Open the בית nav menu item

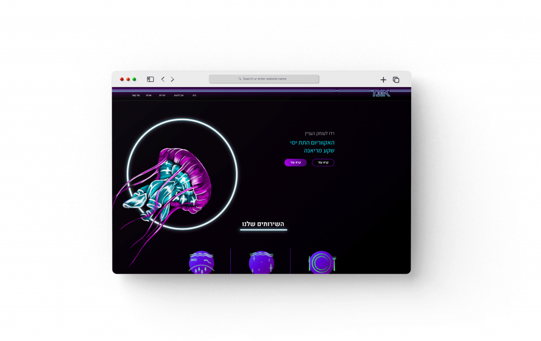coord(194,96)
